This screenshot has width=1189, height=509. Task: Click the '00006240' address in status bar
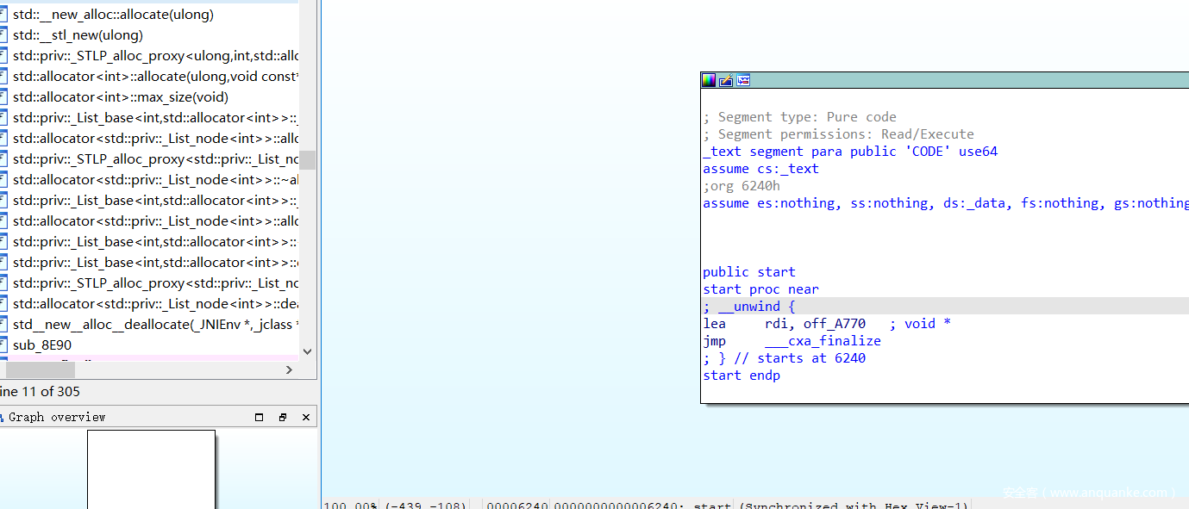517,505
